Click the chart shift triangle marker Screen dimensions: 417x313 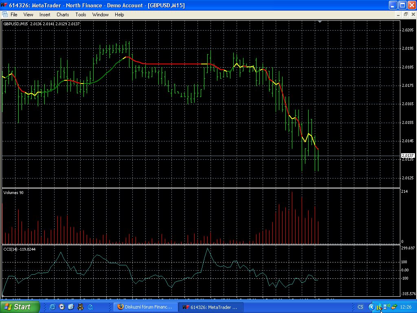tap(320, 22)
